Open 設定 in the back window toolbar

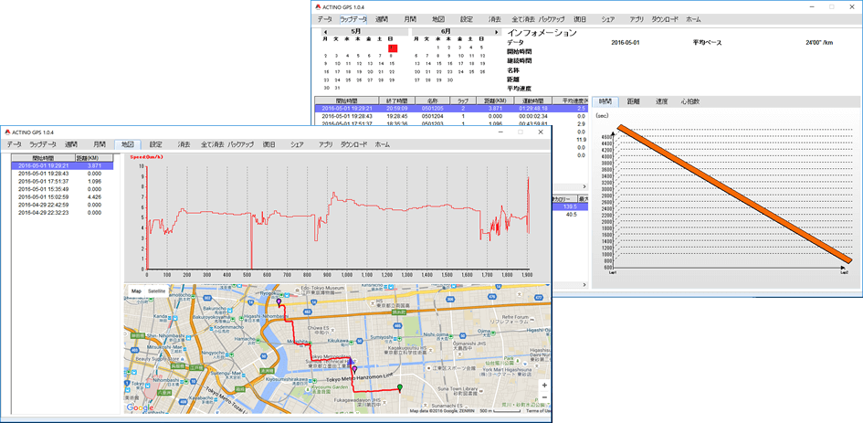coord(467,19)
